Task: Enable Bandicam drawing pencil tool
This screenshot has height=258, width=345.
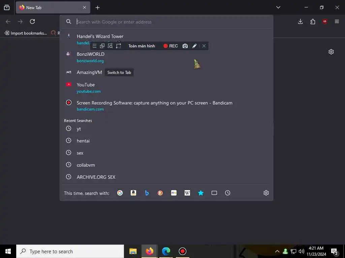Action: [194, 46]
